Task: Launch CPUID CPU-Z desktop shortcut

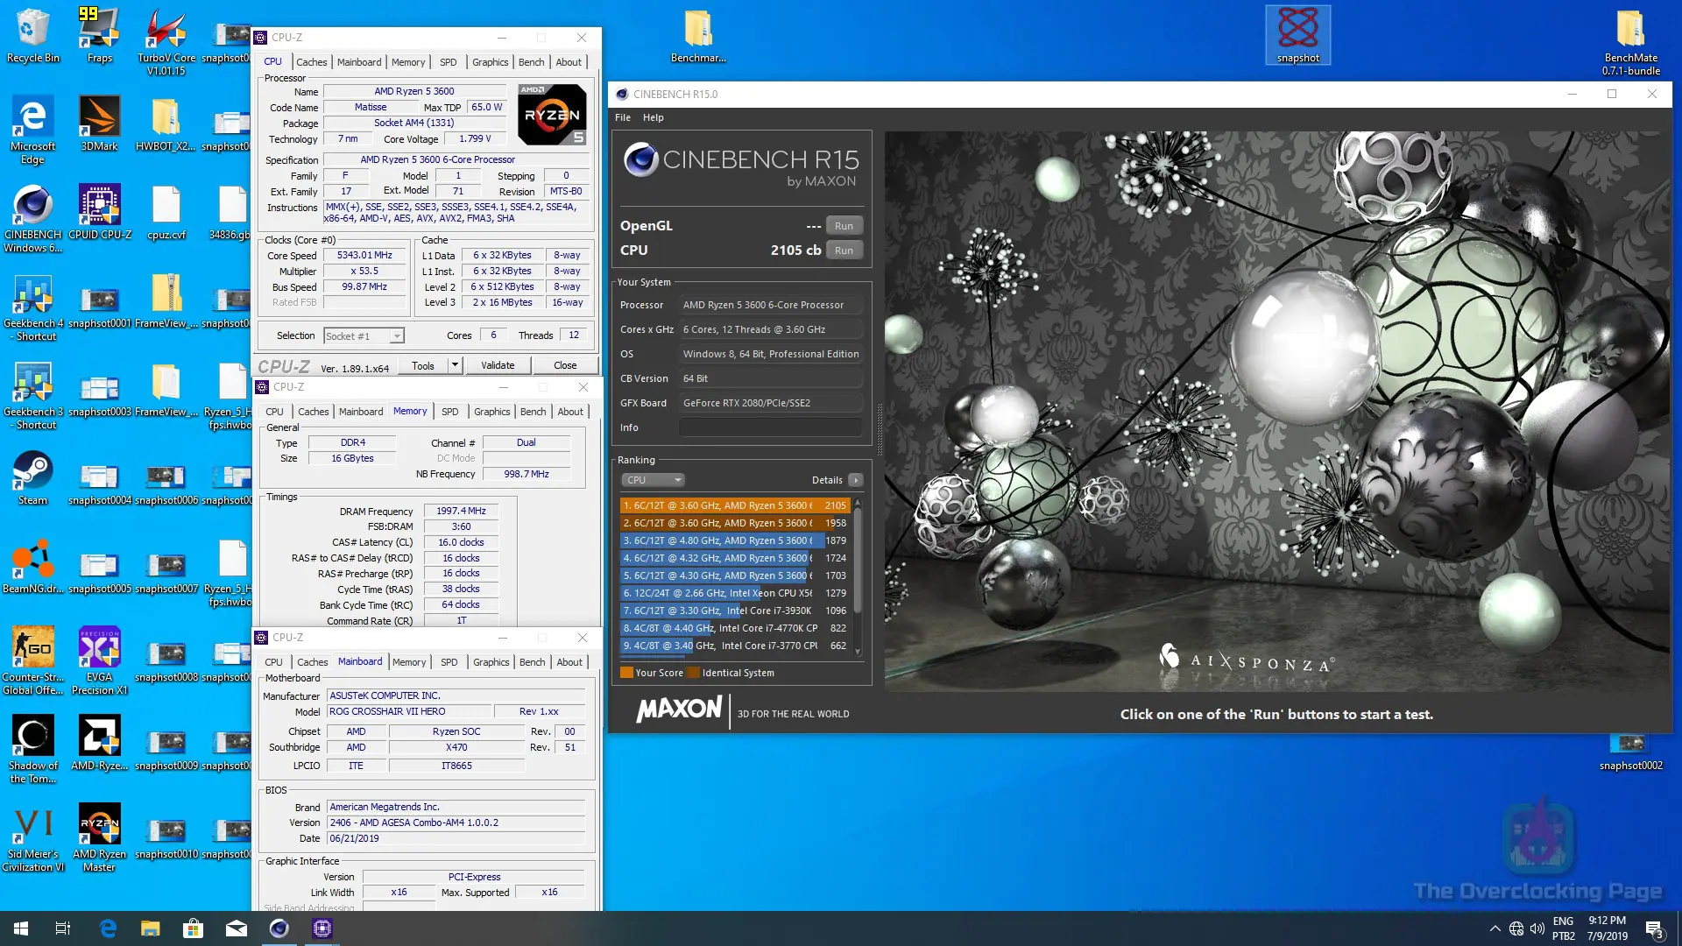Action: 99,213
